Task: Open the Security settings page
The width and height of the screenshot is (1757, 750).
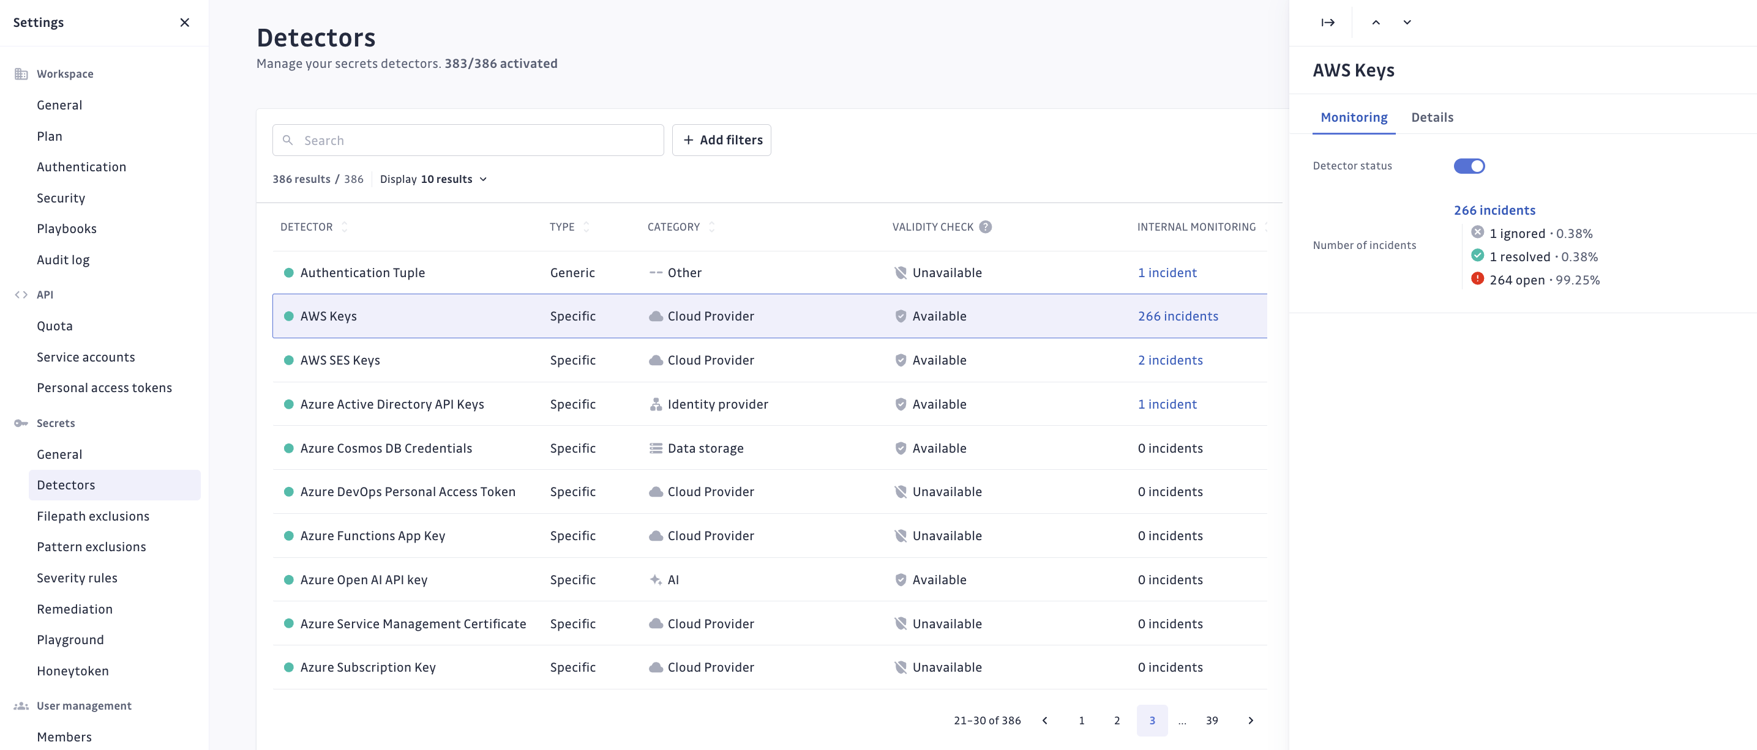Action: 61,198
